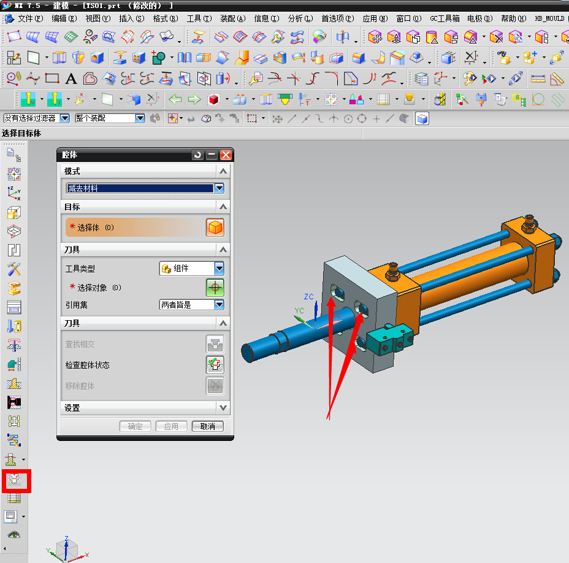
Task: Collapse the 模式 section
Action: 223,171
